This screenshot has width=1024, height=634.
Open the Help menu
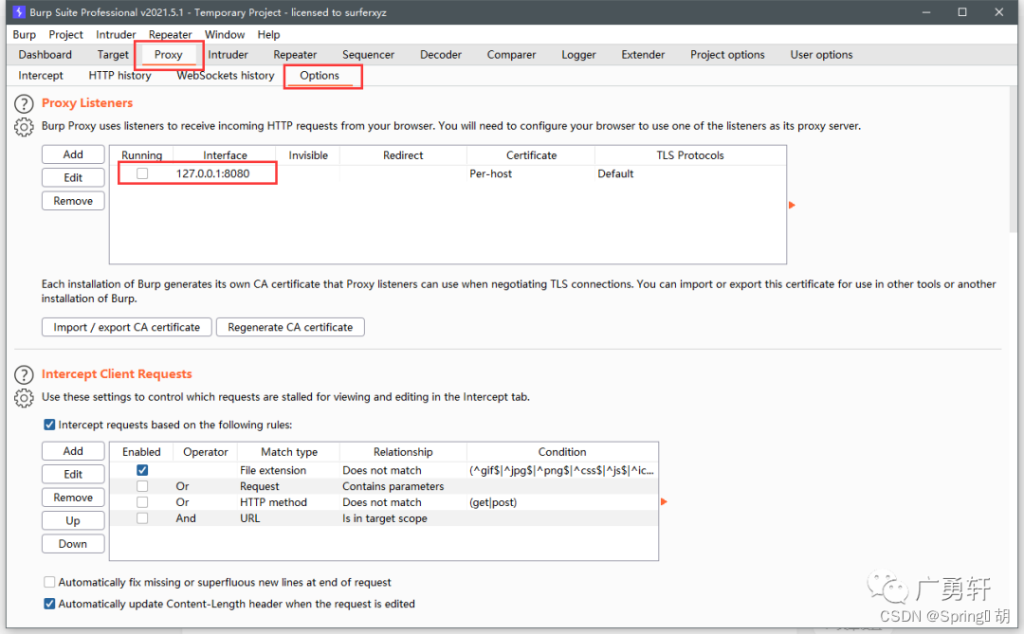click(x=268, y=35)
